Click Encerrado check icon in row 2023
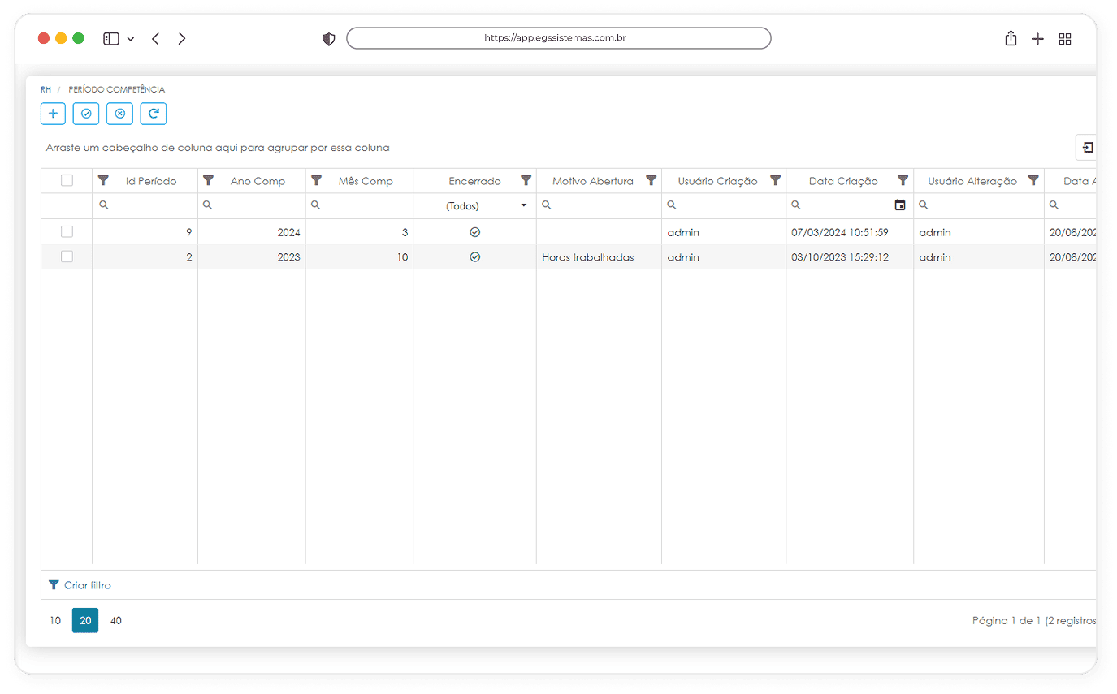 [x=474, y=256]
